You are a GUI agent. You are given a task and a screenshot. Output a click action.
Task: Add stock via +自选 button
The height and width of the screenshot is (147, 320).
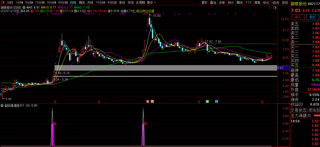click(x=275, y=3)
